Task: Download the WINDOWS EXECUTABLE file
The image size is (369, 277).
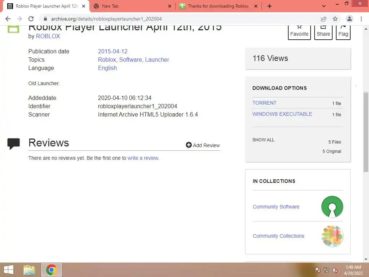Action: click(282, 114)
